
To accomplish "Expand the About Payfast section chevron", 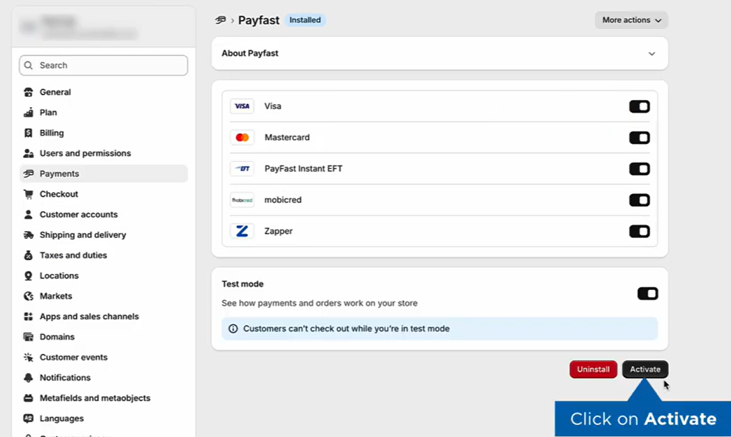I will pyautogui.click(x=652, y=53).
